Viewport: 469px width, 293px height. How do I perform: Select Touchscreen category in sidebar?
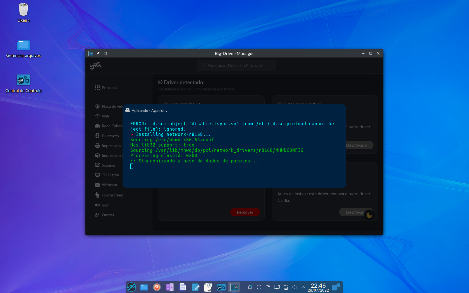coord(109,195)
